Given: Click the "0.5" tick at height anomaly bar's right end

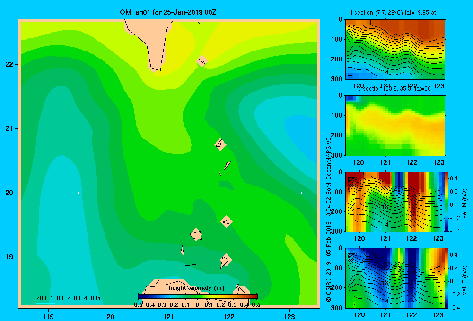Looking at the screenshot, I should [x=256, y=305].
